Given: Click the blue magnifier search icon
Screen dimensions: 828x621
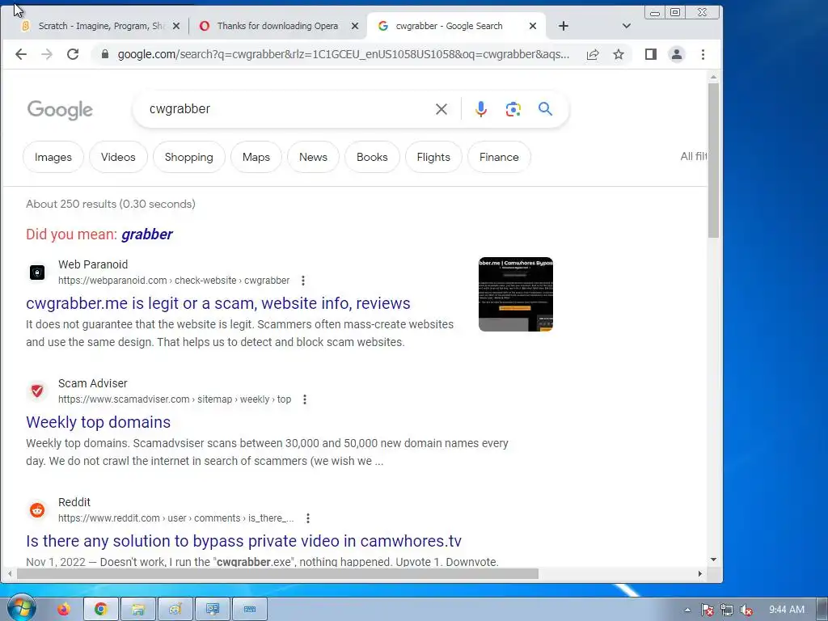Looking at the screenshot, I should pos(545,109).
